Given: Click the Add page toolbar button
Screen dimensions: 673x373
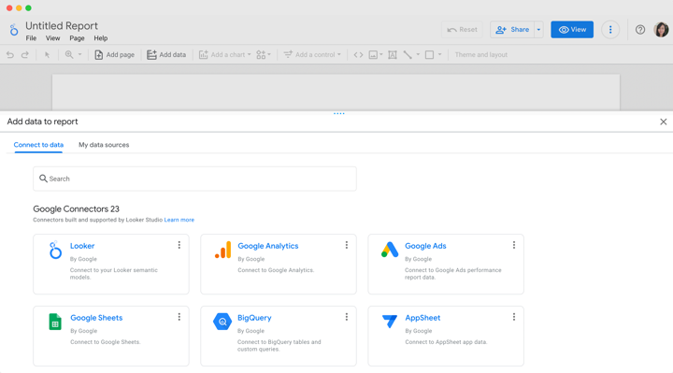Looking at the screenshot, I should point(114,55).
